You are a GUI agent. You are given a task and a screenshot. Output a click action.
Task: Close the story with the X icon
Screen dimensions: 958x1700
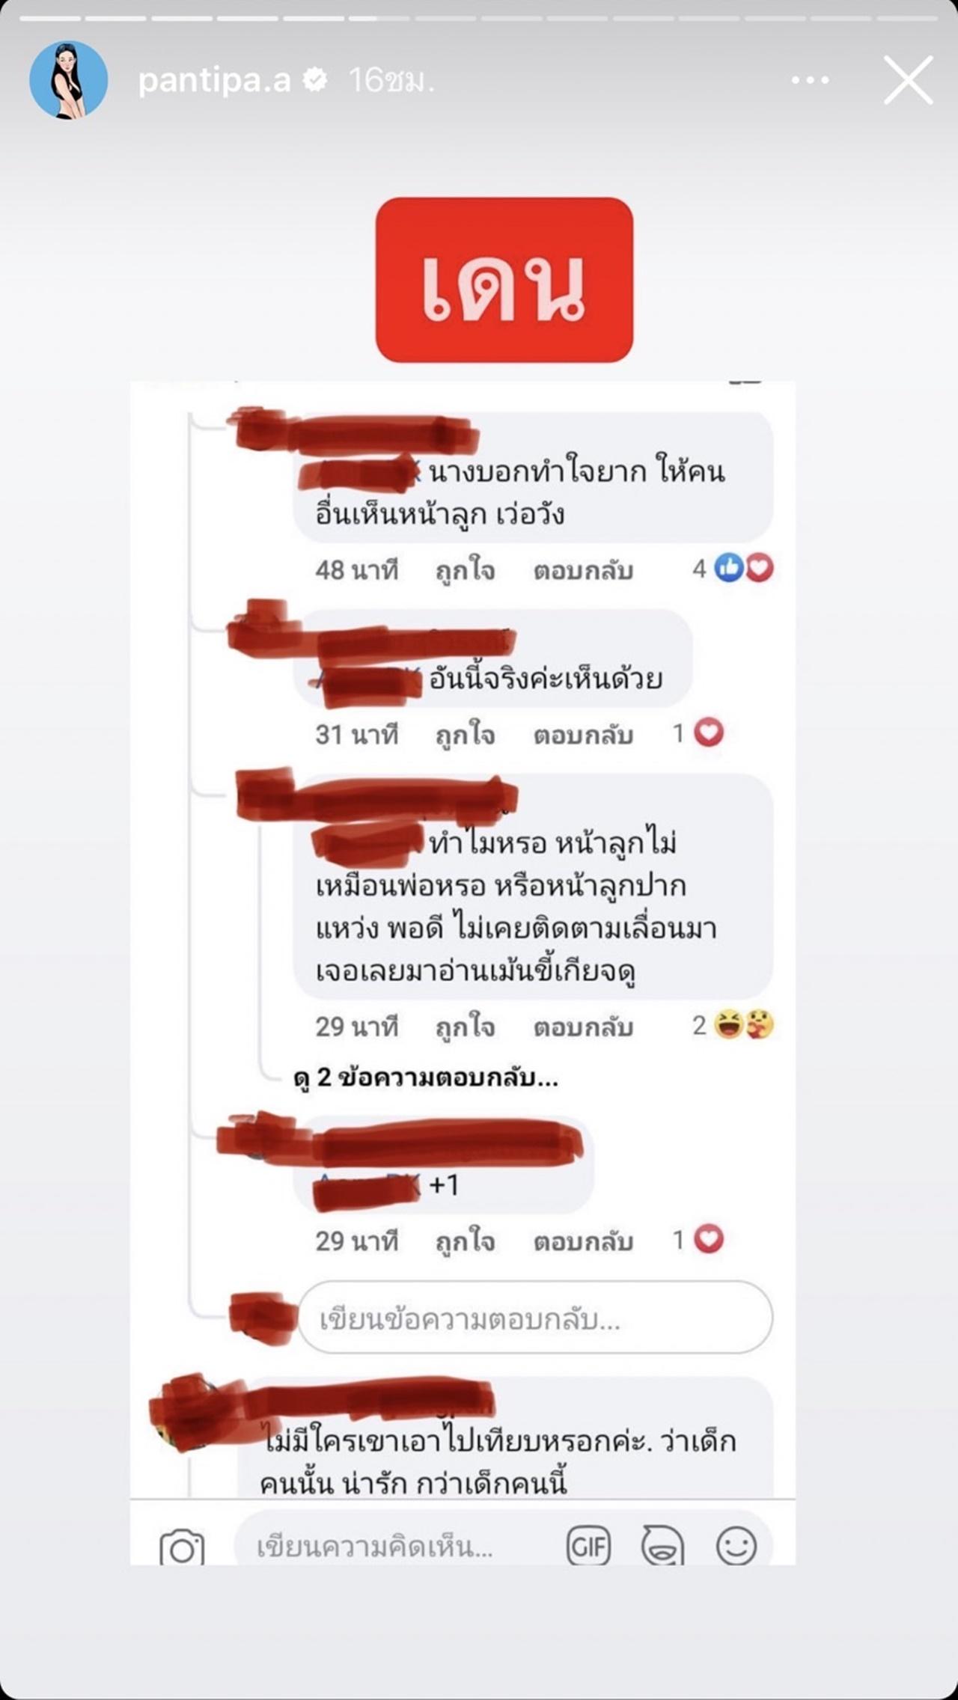pos(908,79)
